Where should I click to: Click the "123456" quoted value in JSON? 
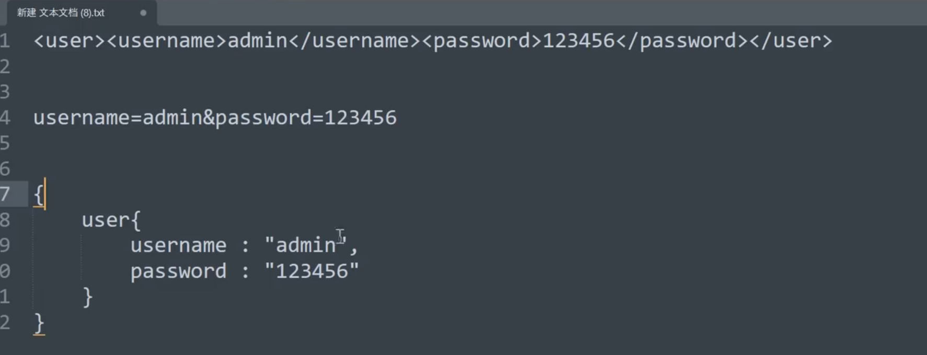[x=312, y=271]
